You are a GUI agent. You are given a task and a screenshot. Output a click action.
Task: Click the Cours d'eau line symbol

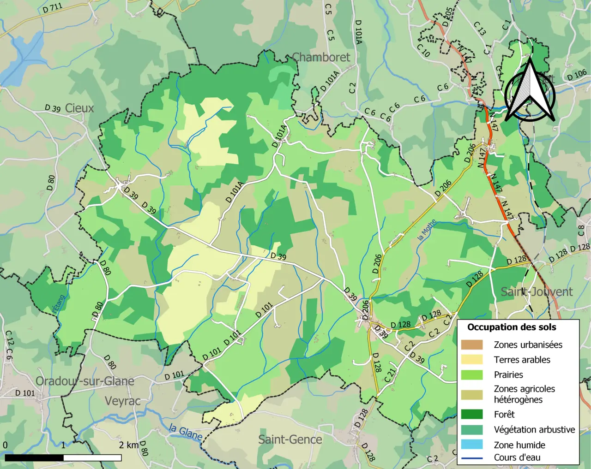click(471, 458)
